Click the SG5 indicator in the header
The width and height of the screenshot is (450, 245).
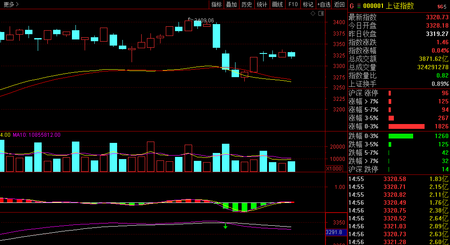[x=442, y=7]
